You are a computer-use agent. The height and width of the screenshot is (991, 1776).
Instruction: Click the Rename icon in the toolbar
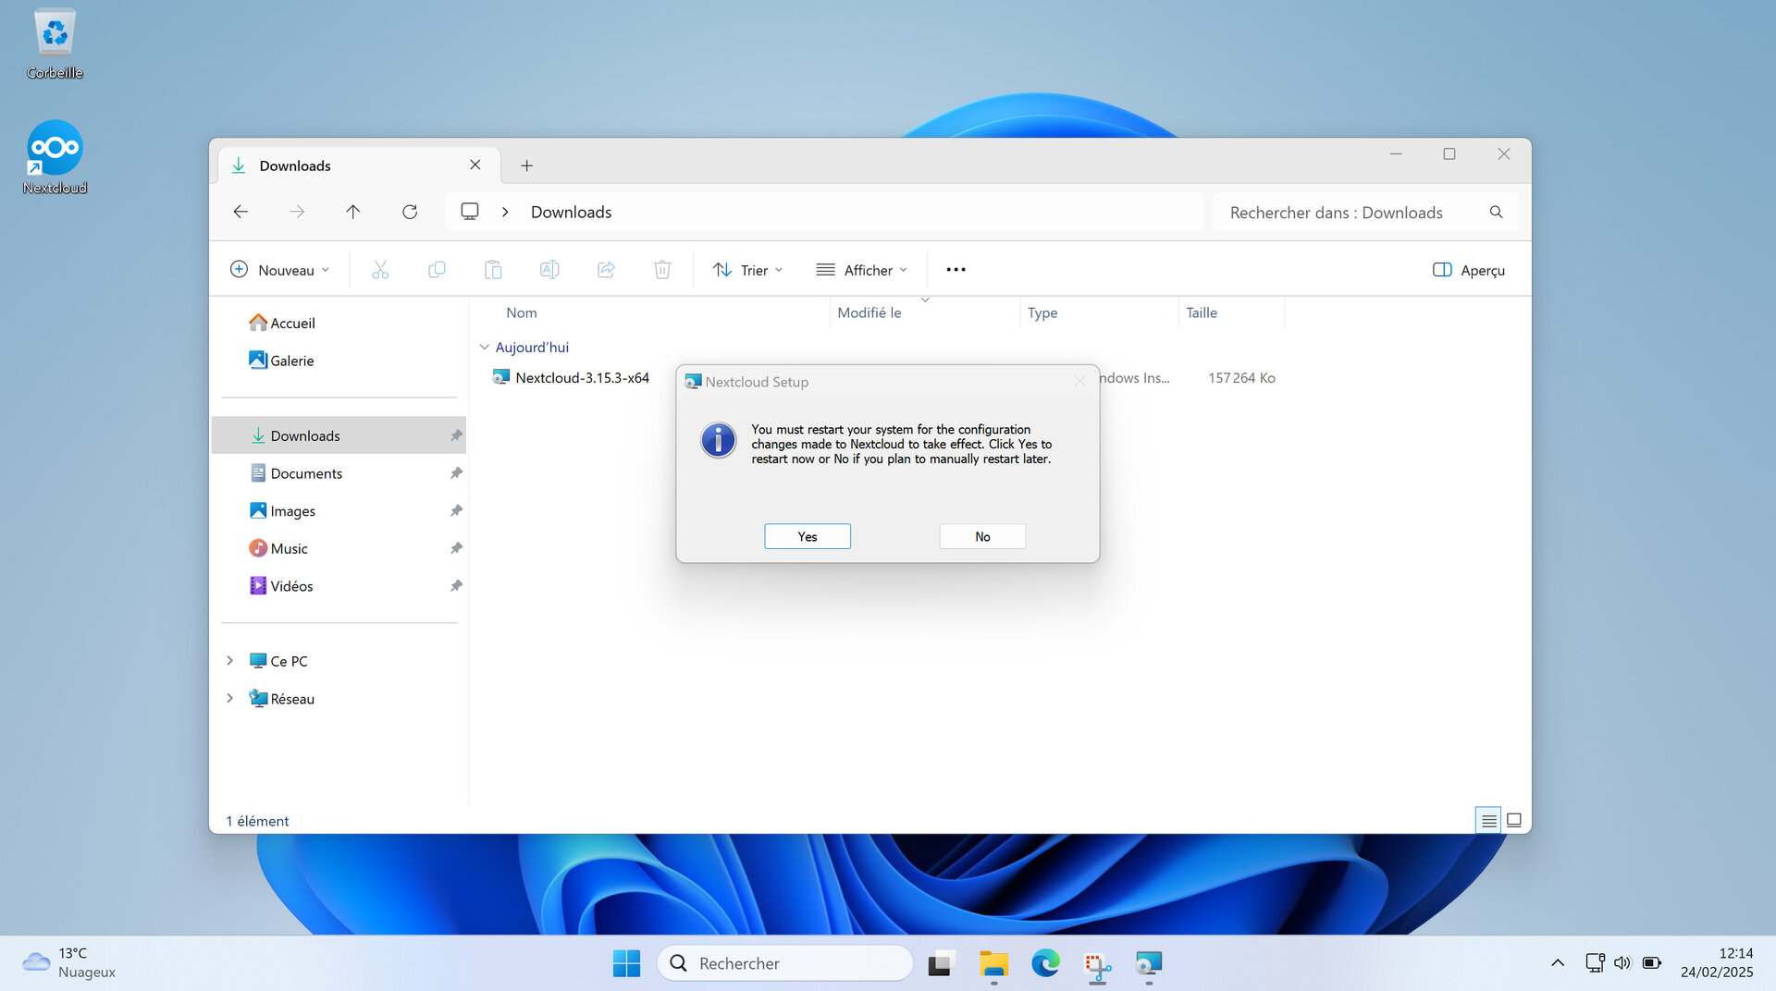549,269
